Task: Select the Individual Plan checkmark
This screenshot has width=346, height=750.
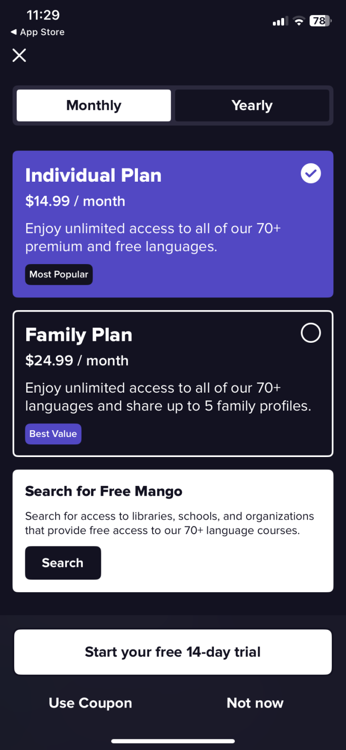Action: [311, 173]
